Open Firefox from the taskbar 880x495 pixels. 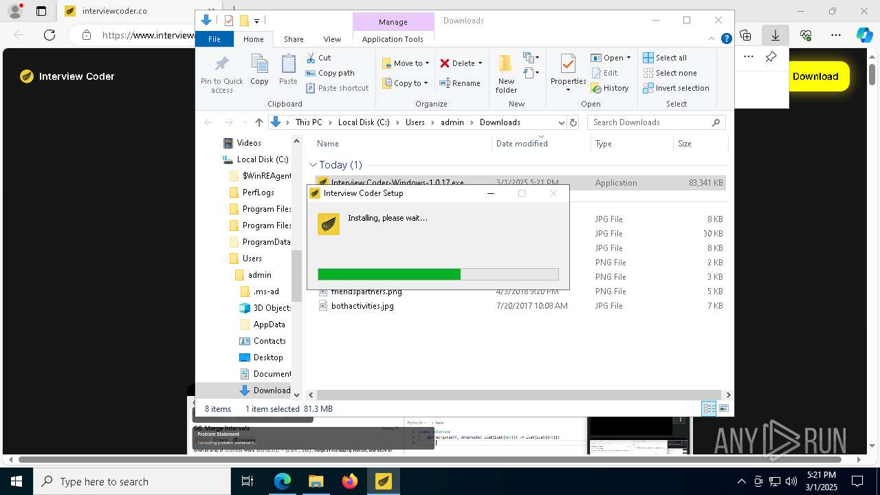click(350, 481)
